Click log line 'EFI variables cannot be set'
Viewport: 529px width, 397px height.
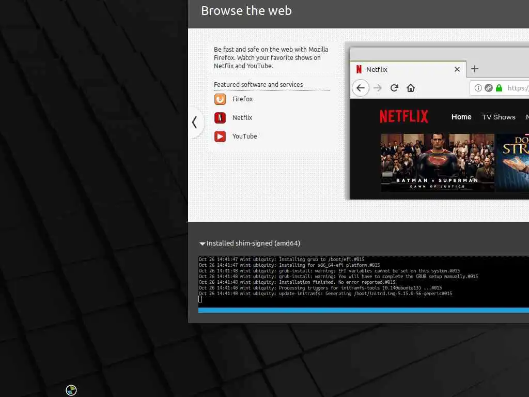click(329, 271)
